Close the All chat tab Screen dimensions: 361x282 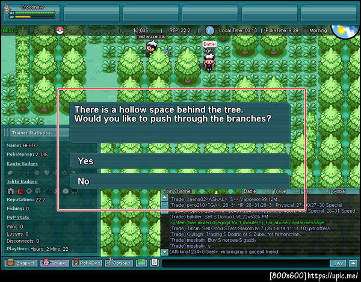tap(327, 191)
